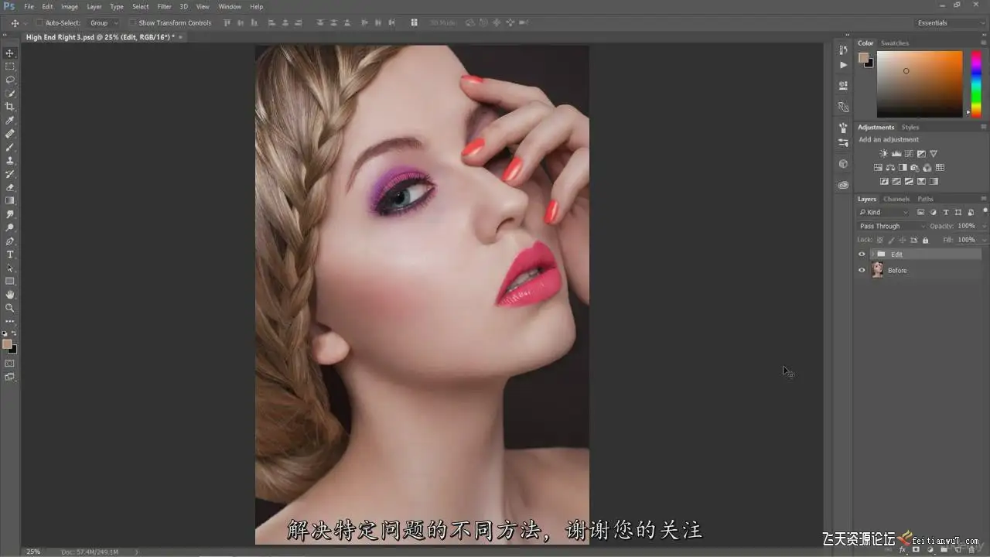
Task: Open the Auto-Select Group dropdown
Action: point(104,23)
